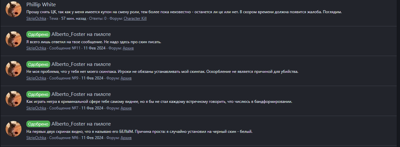The height and width of the screenshot is (147, 400).
Task: Click the Одобрено badge on the №11 result
Action: click(x=38, y=35)
